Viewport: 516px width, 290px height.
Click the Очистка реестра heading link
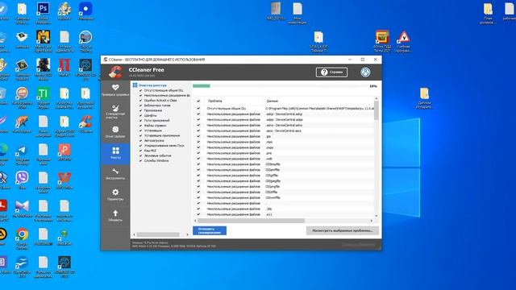tap(152, 85)
